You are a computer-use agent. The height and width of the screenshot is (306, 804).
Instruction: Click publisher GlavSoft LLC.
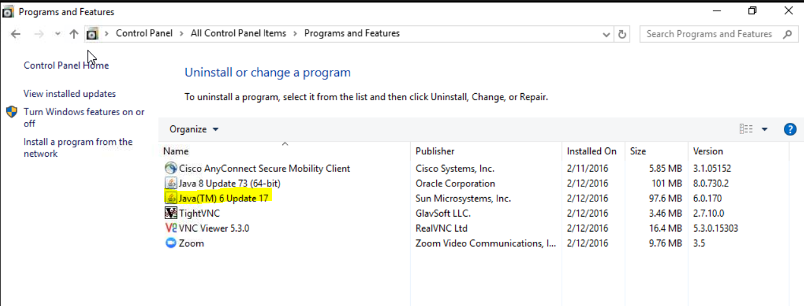(443, 213)
